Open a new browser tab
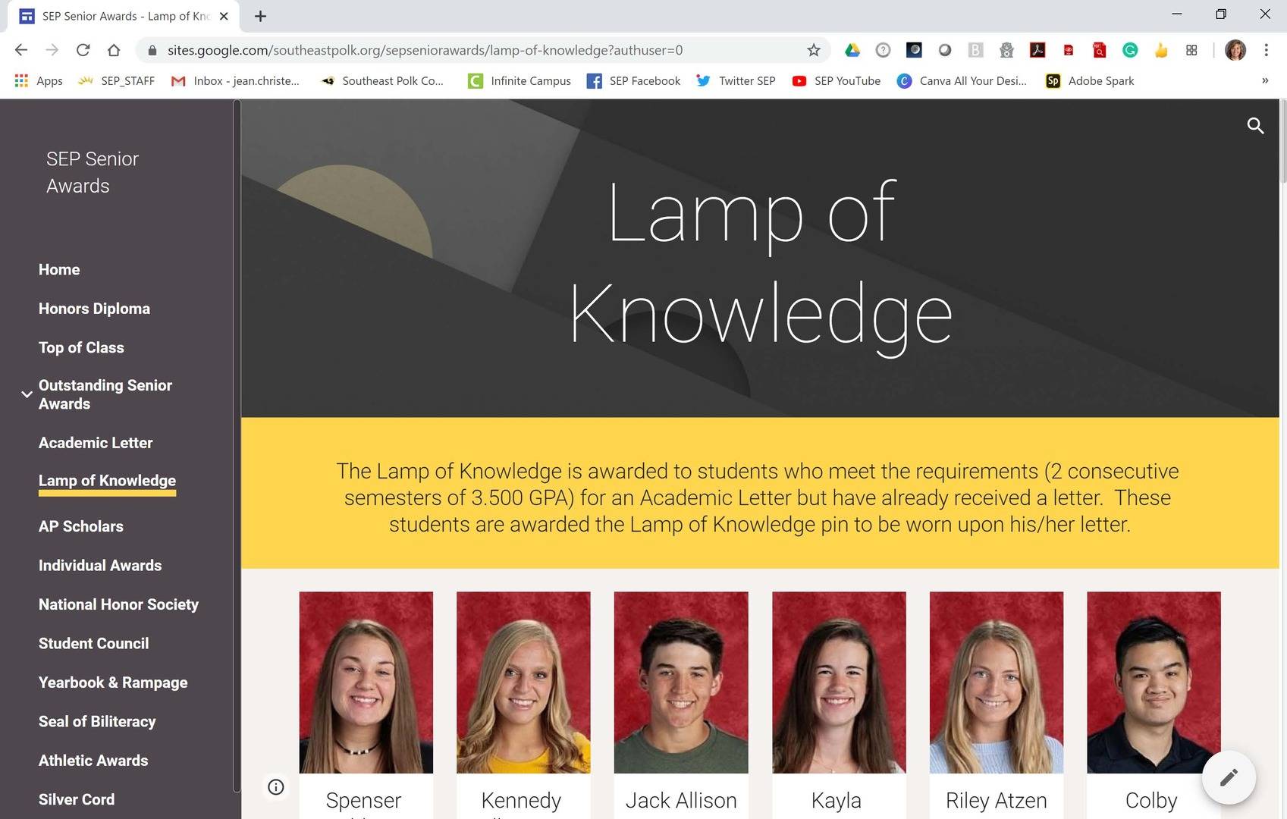The height and width of the screenshot is (819, 1287). (x=260, y=16)
